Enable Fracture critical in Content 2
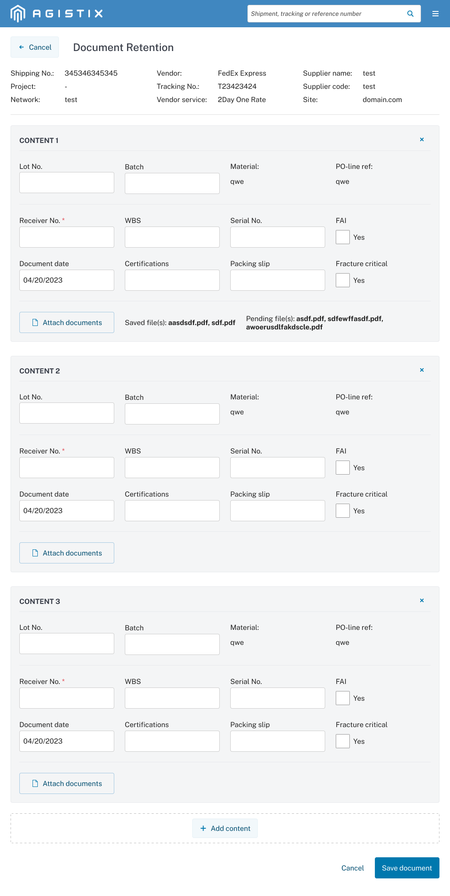The height and width of the screenshot is (896, 450). 343,511
